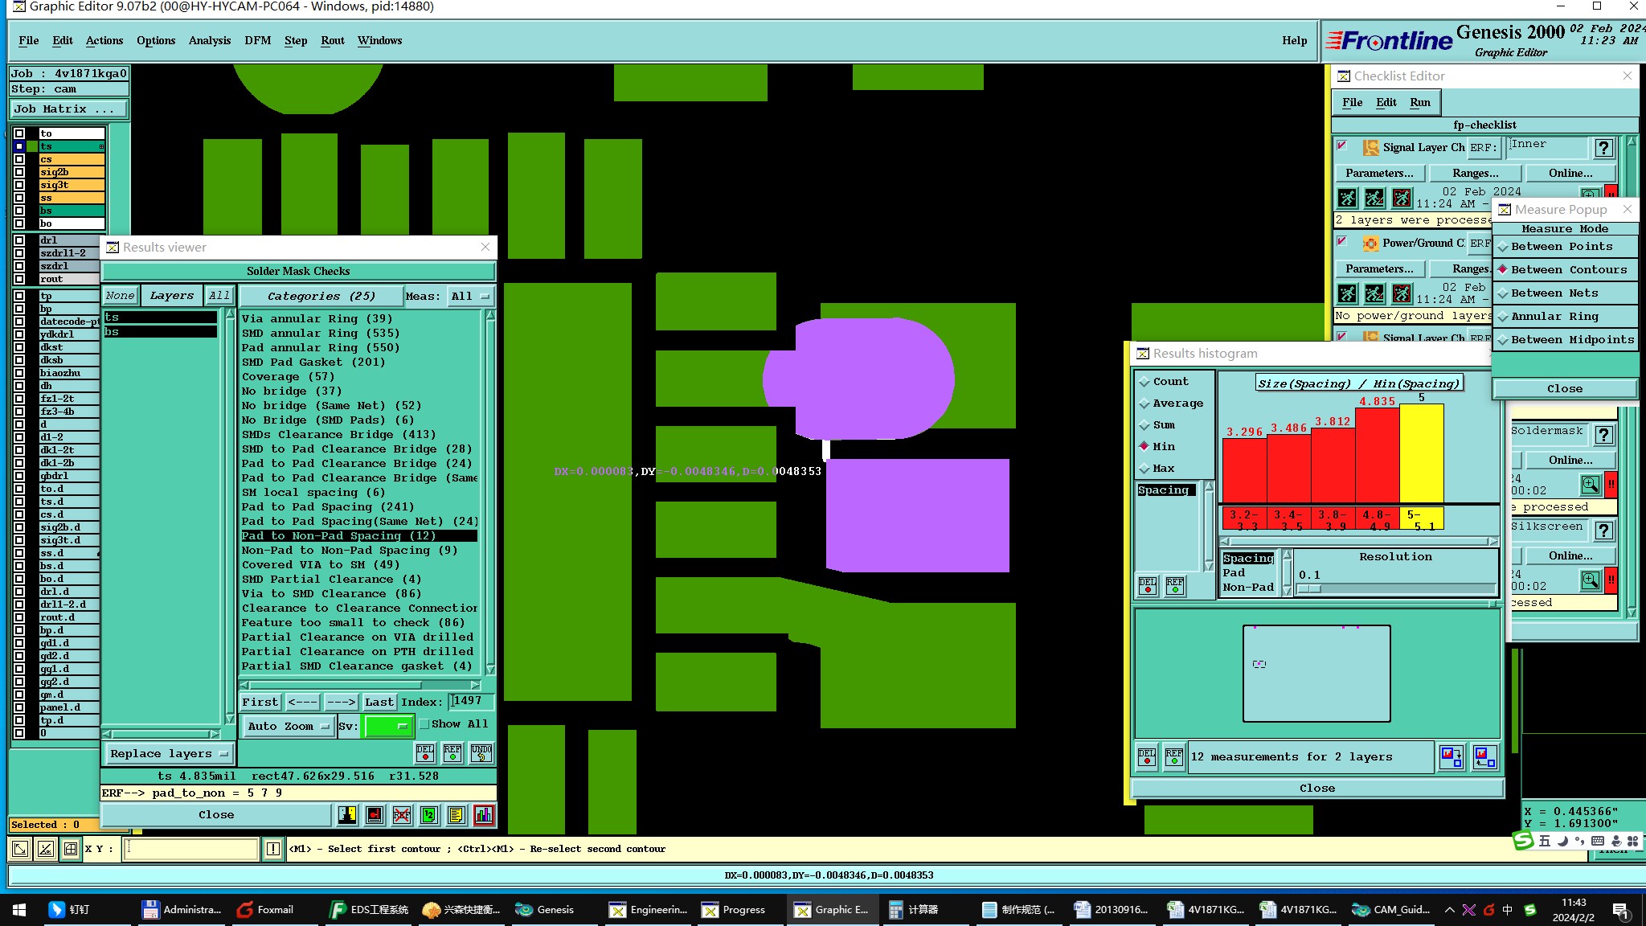Click the yellow report notes icon
Viewport: 1646px width, 926px height.
pyautogui.click(x=456, y=815)
